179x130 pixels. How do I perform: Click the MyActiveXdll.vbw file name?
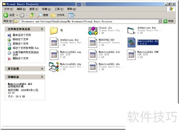click(109, 64)
